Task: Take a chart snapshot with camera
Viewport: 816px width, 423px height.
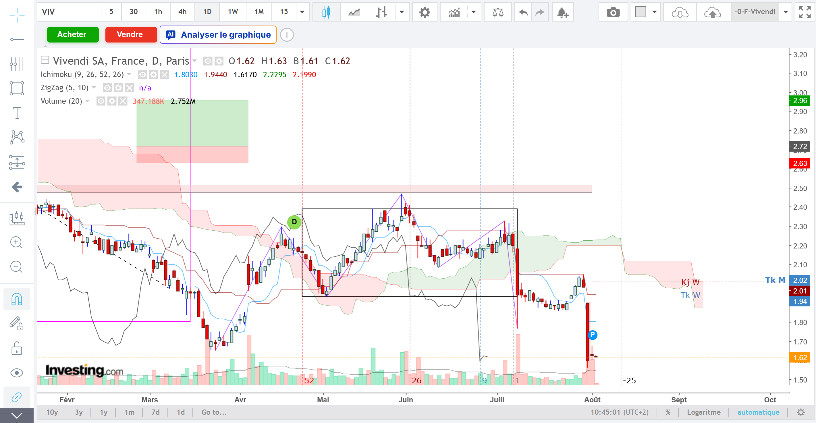Action: pos(613,12)
